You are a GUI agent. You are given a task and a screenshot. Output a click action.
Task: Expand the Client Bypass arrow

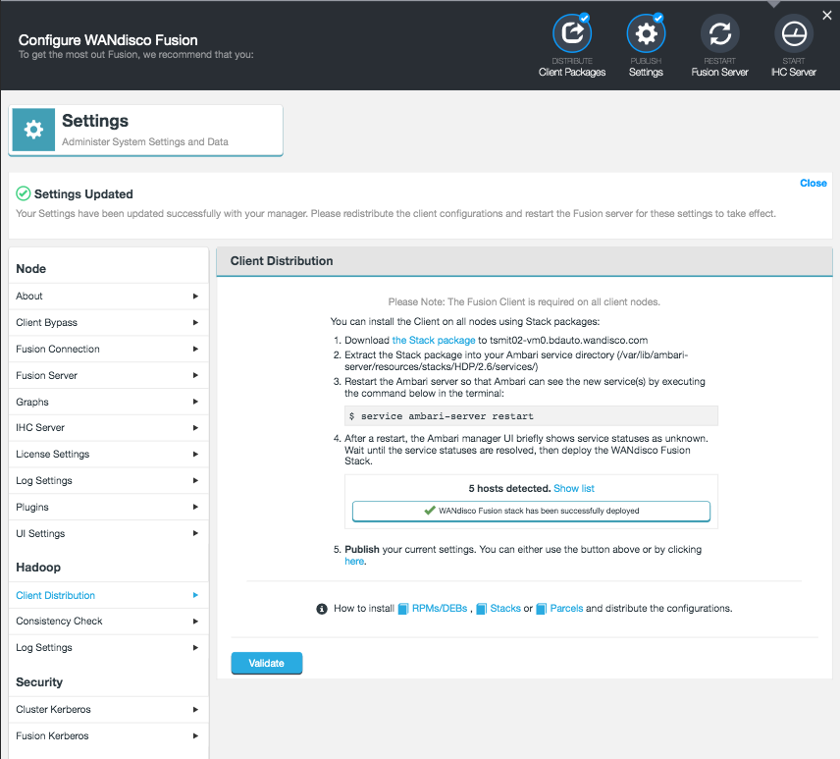coord(195,323)
